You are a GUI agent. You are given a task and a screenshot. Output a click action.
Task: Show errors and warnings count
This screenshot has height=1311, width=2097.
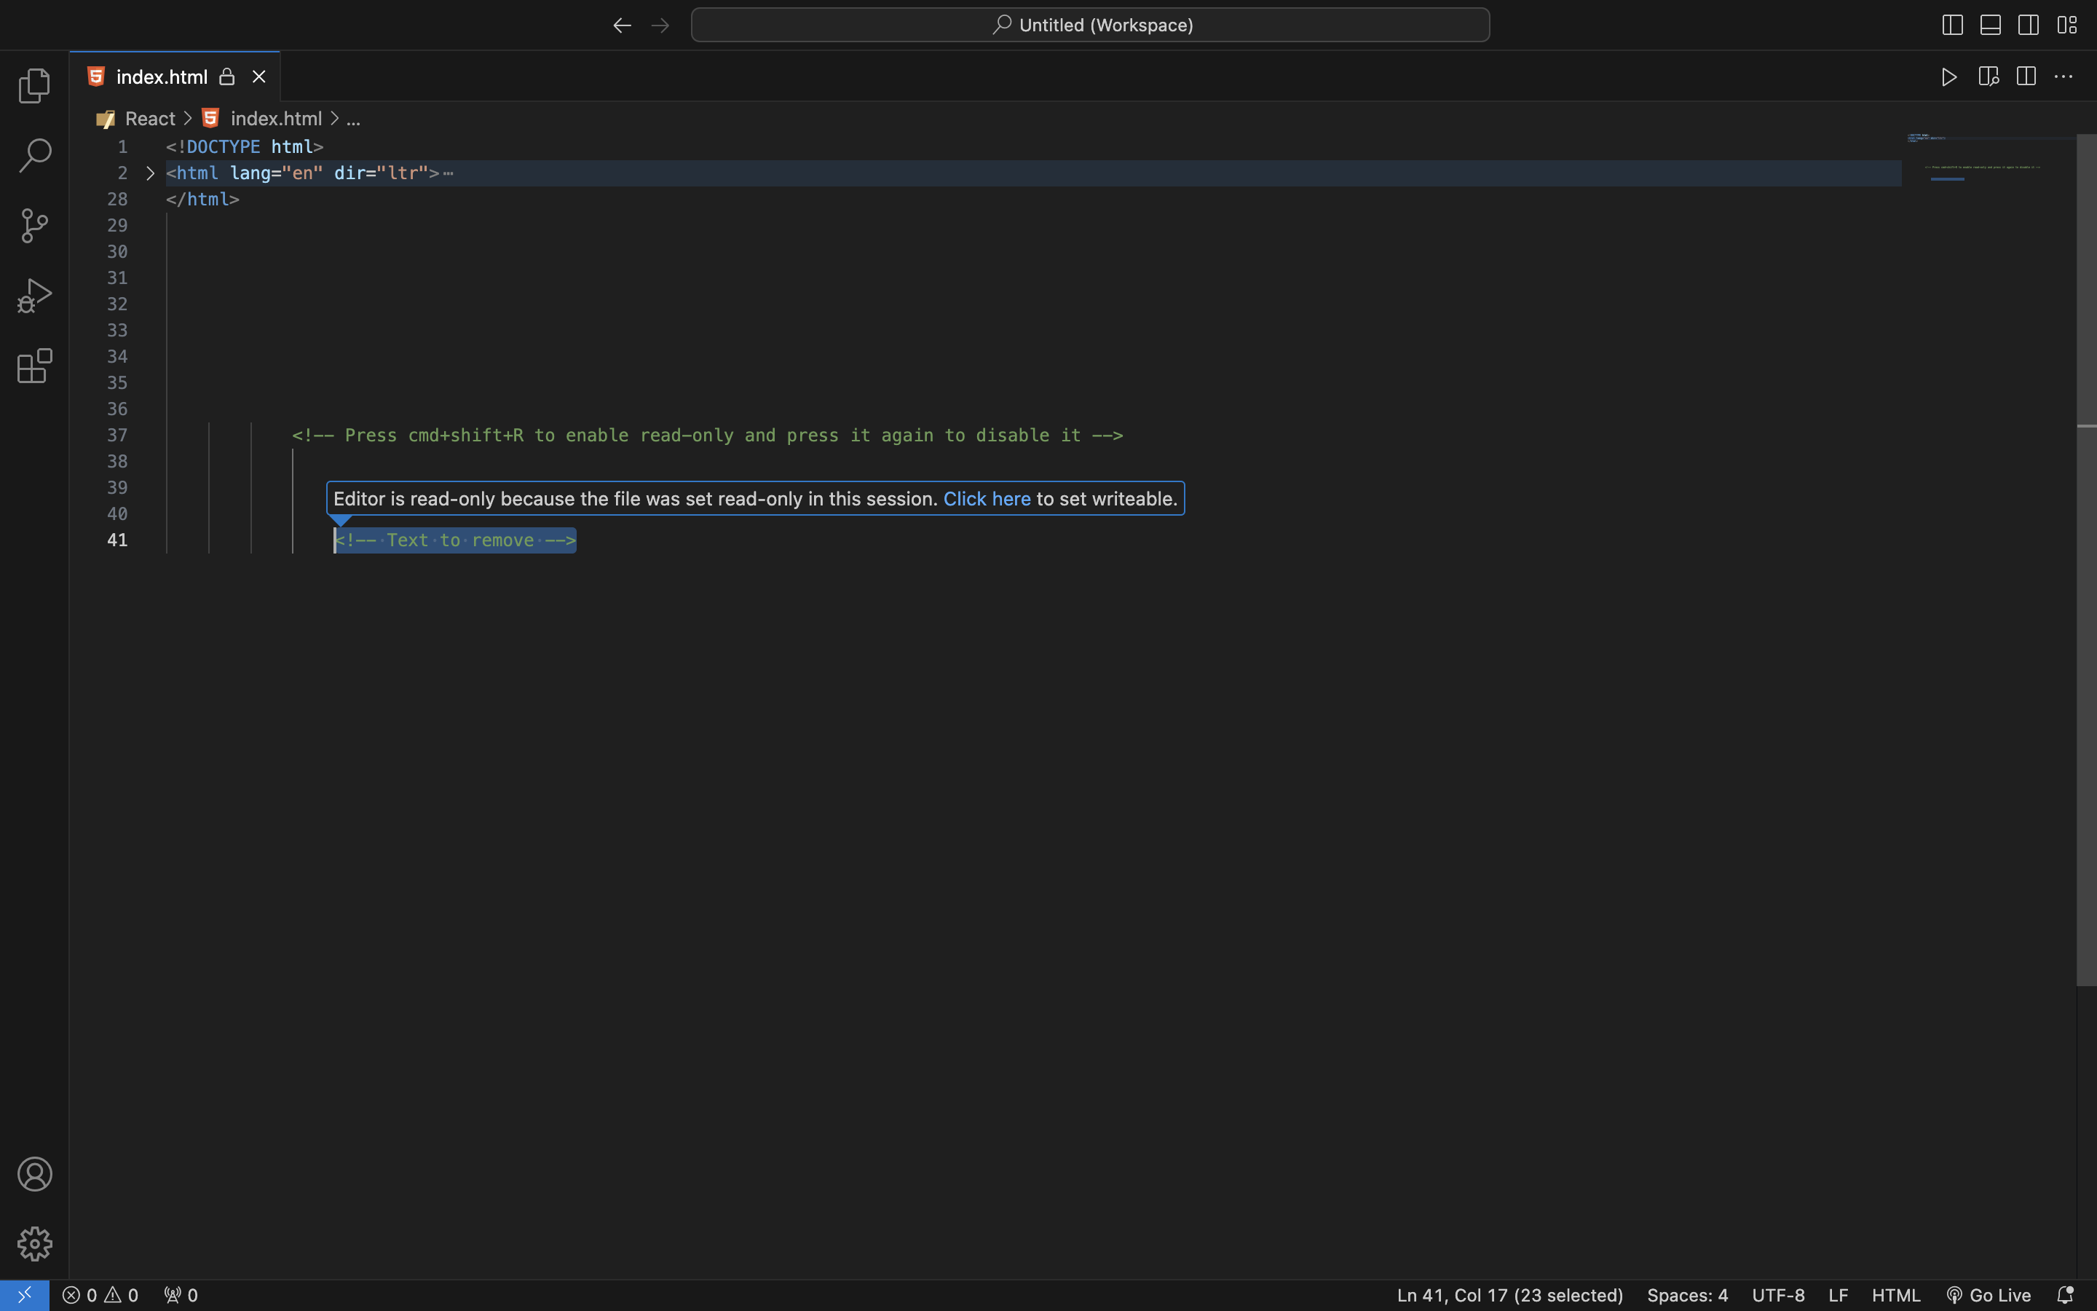pyautogui.click(x=100, y=1294)
